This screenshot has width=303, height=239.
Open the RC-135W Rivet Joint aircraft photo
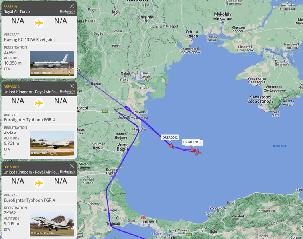(52, 63)
